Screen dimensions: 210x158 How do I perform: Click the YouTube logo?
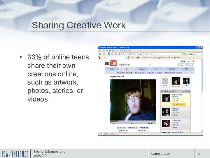tap(111, 63)
